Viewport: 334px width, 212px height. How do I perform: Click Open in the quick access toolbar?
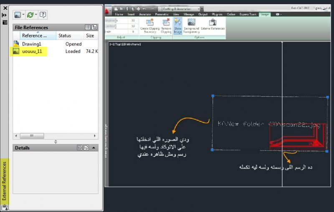121,9
